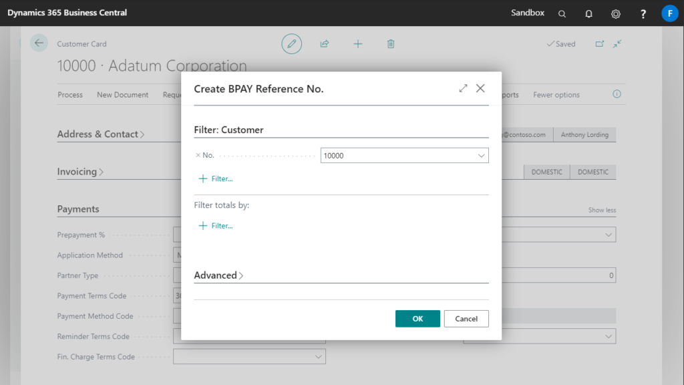Select the Delete trash icon
Screen dimensions: 684x385
(391, 43)
